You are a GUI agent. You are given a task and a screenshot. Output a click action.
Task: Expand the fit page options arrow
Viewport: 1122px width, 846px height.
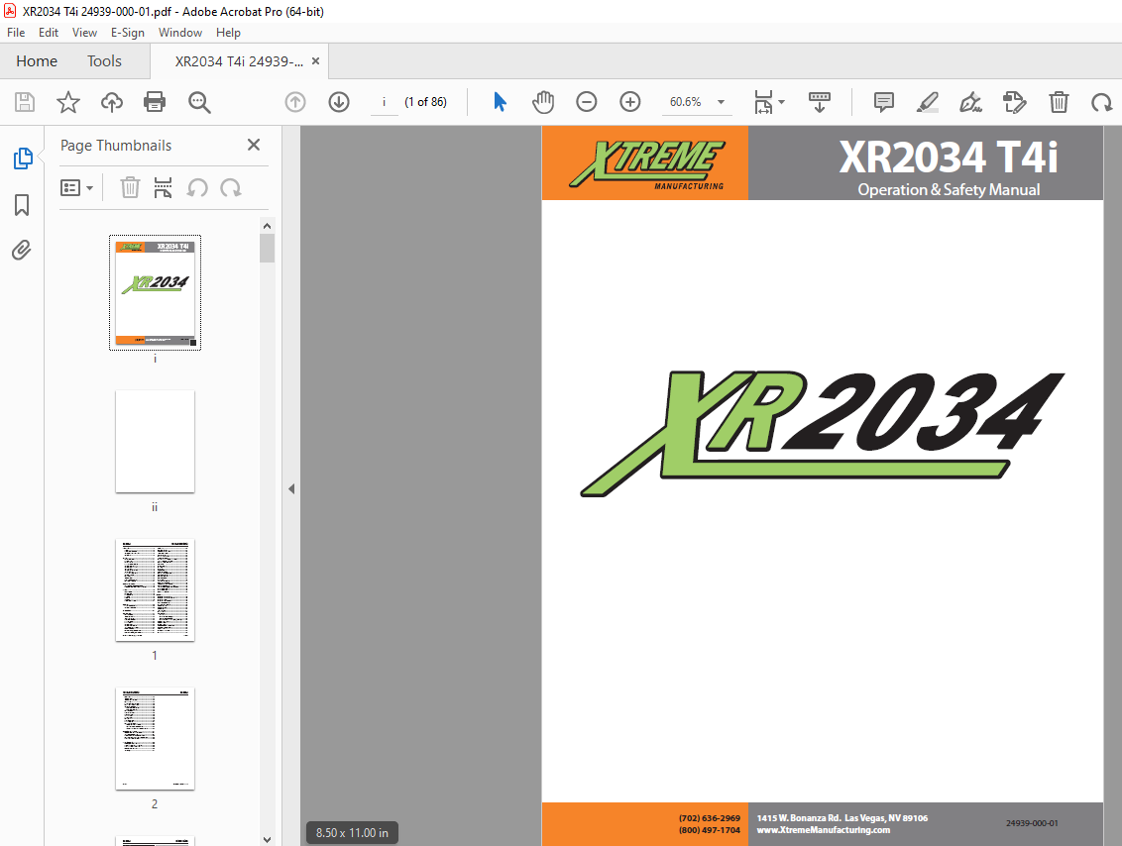pos(781,102)
